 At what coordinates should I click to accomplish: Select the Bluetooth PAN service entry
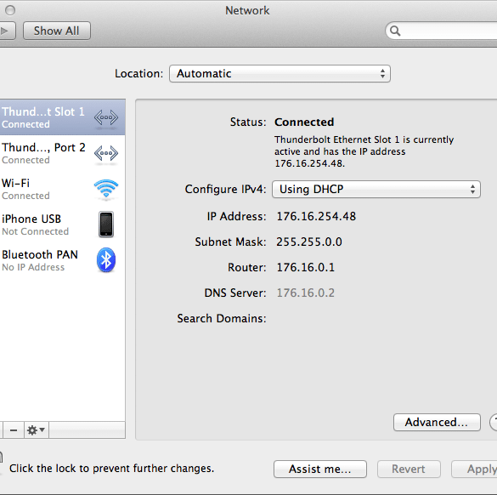tap(62, 260)
